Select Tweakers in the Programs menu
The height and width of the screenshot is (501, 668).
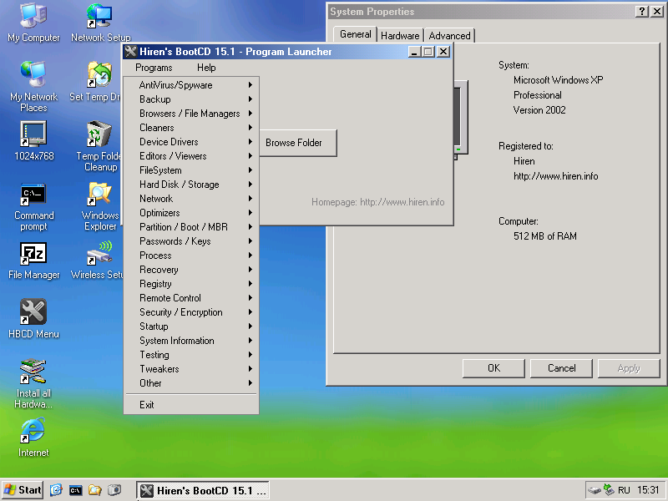click(191, 369)
